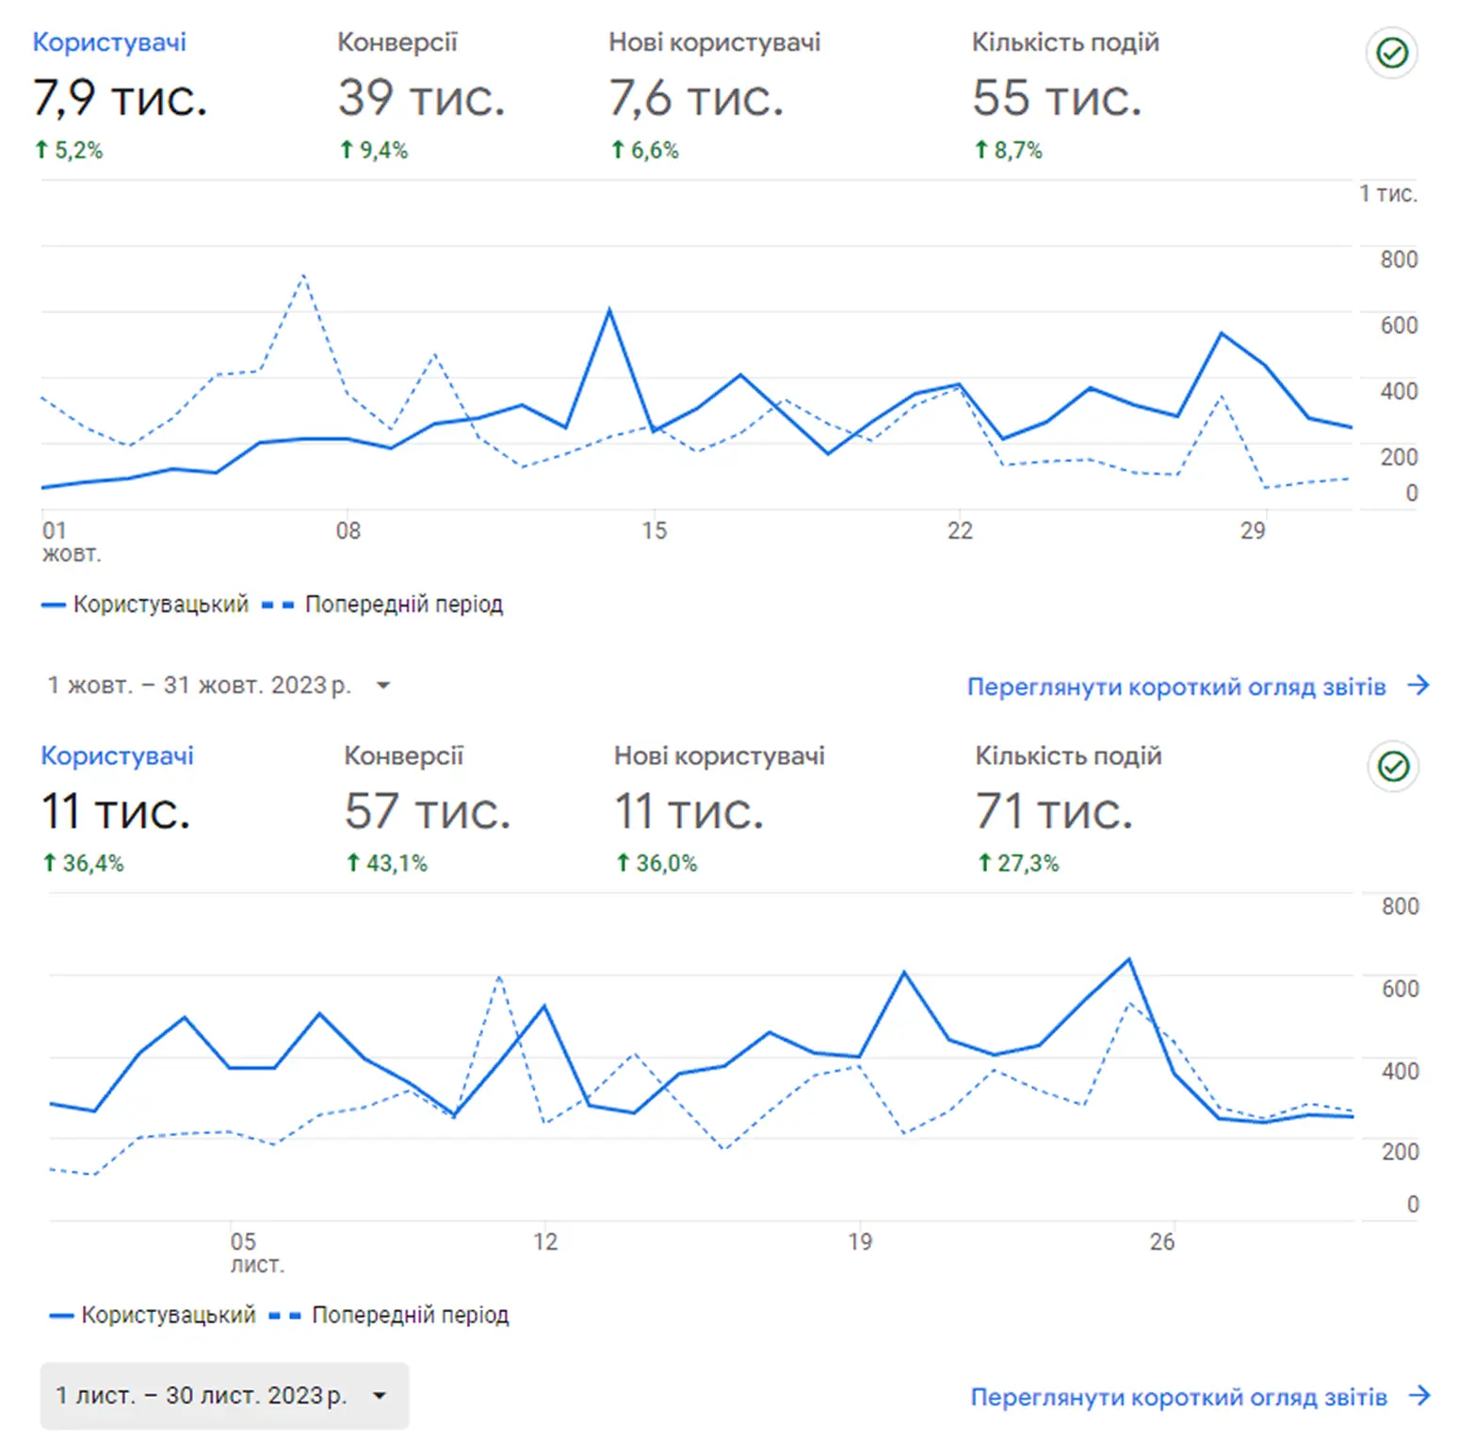The width and height of the screenshot is (1458, 1441).
Task: Click '05 лист.' x-axis label
Action: click(256, 1253)
